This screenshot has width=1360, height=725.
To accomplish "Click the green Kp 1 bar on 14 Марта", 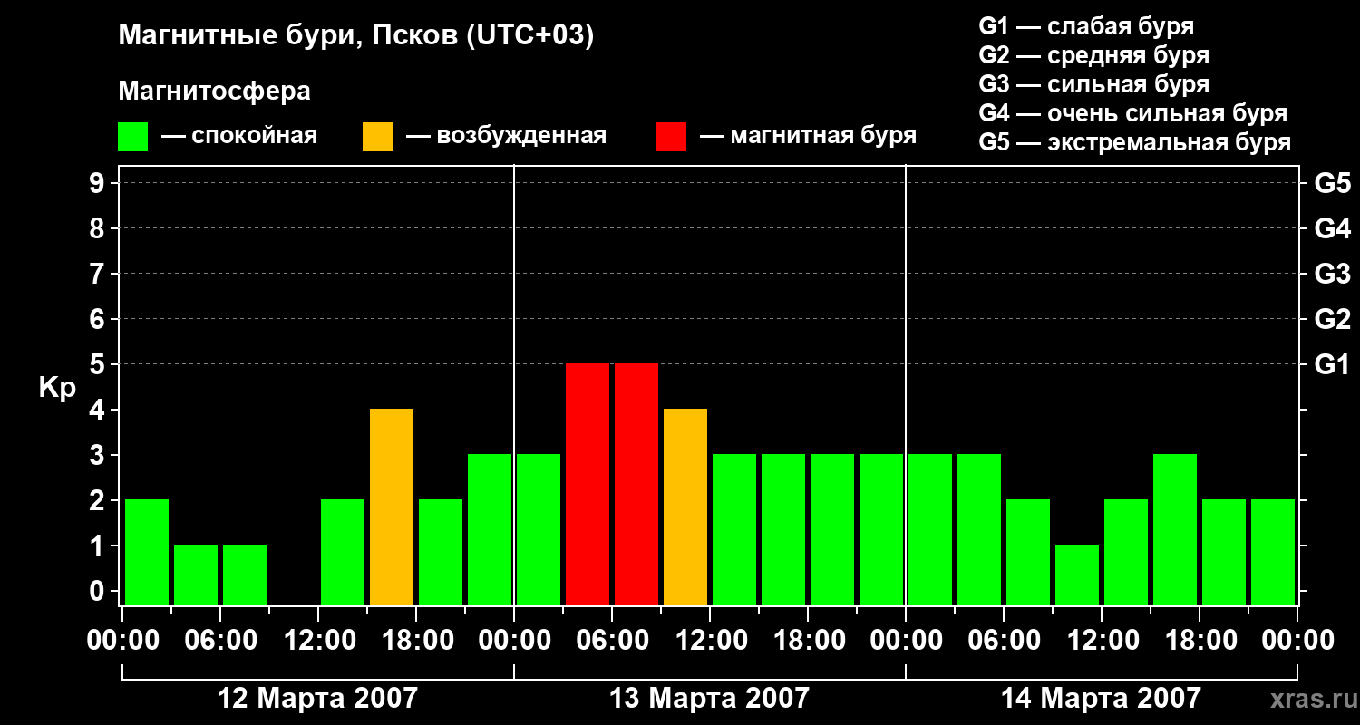I will pos(1077,575).
